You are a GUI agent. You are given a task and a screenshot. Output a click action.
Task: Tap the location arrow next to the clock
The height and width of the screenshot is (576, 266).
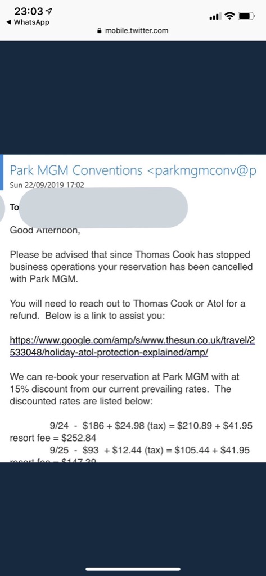coord(49,11)
